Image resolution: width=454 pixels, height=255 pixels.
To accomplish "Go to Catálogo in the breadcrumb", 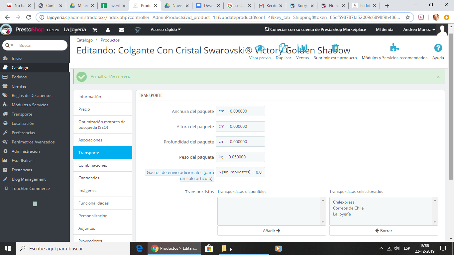I will [x=85, y=40].
